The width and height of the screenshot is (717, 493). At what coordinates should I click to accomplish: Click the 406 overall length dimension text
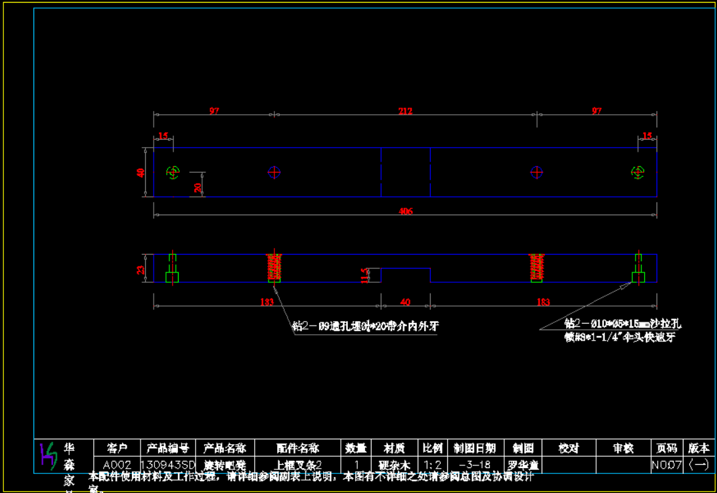pyautogui.click(x=405, y=211)
